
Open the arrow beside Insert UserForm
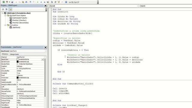pos(9,2)
